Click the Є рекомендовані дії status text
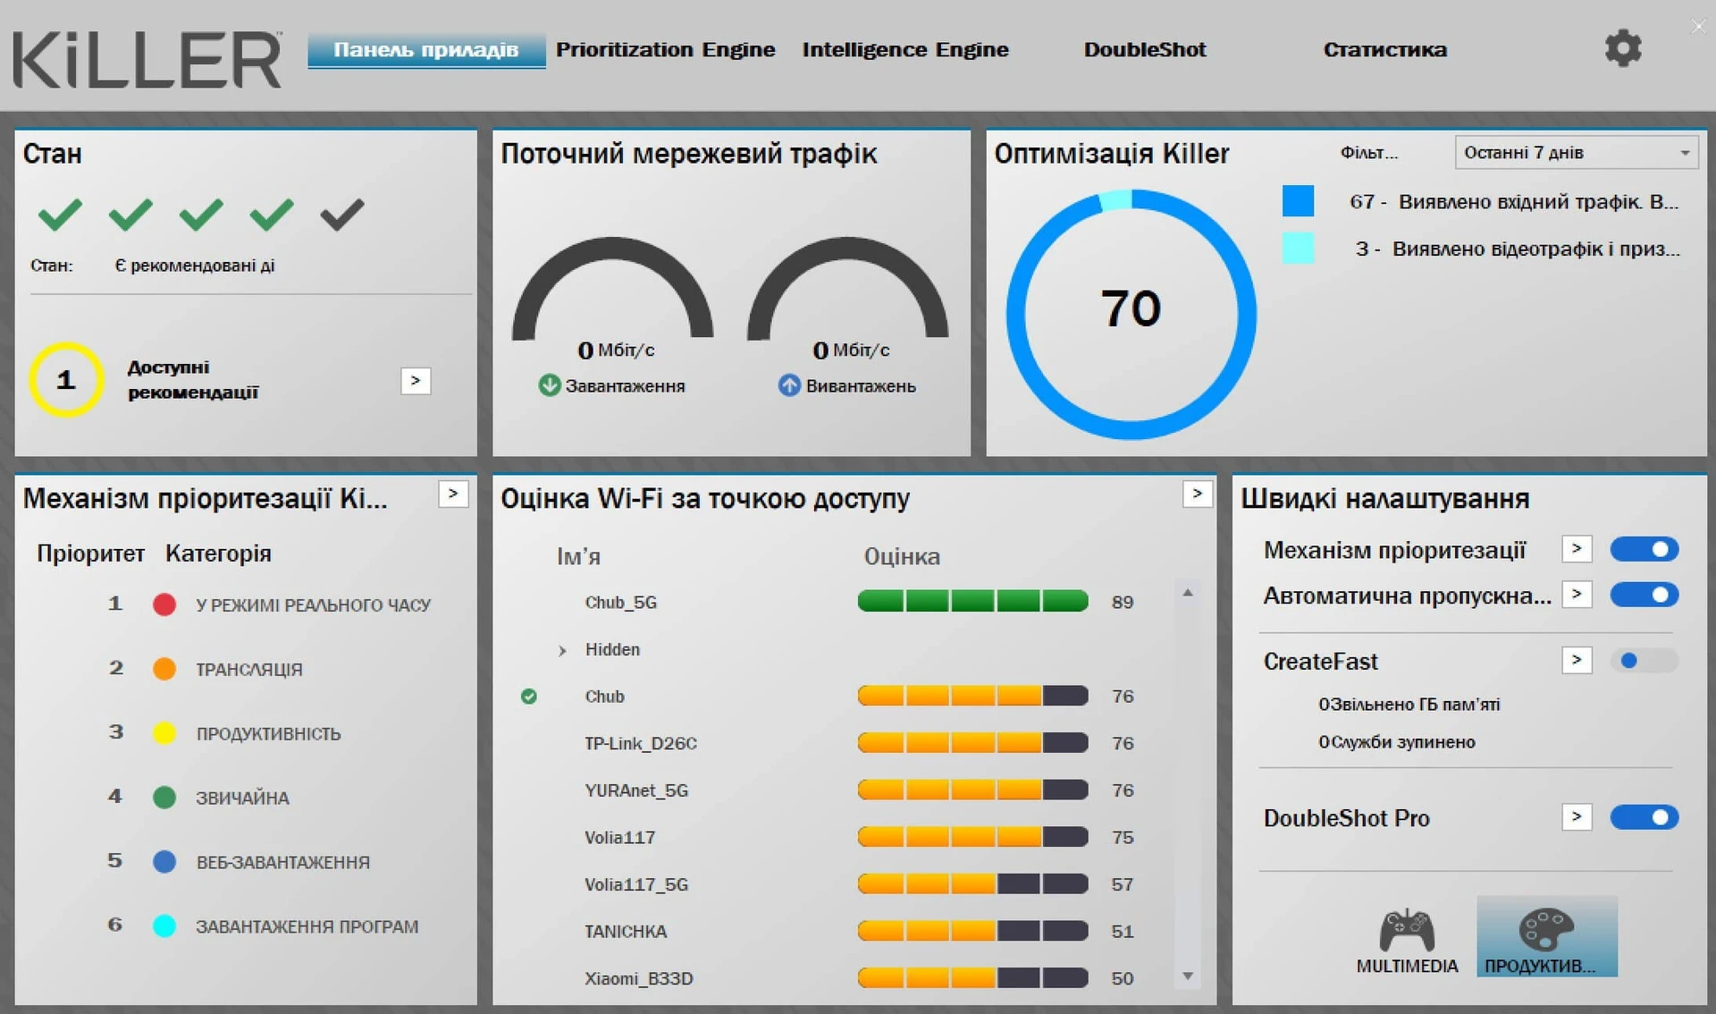Viewport: 1716px width, 1014px height. tap(195, 266)
